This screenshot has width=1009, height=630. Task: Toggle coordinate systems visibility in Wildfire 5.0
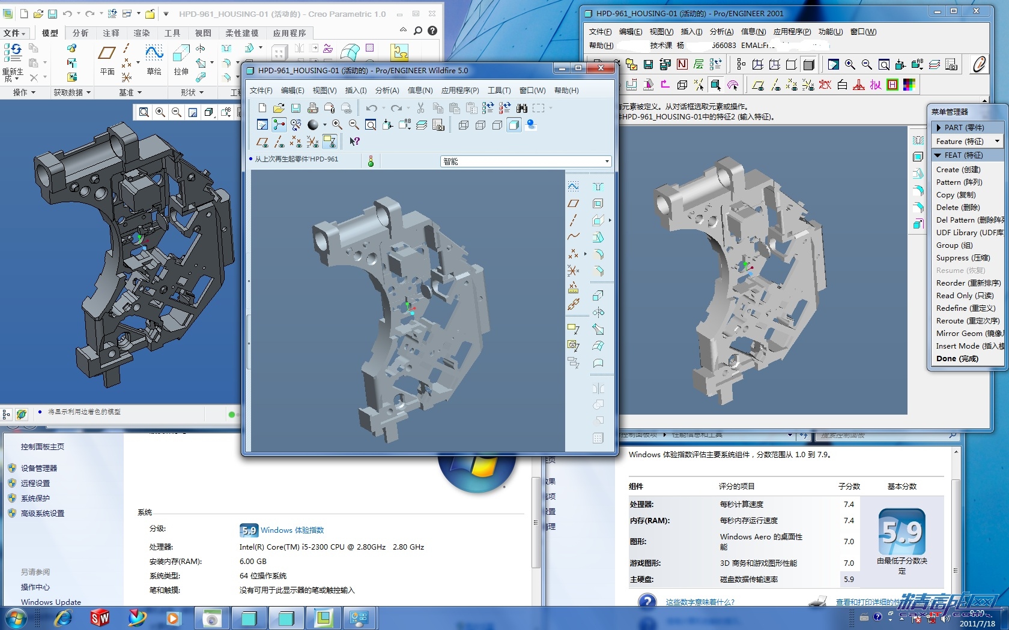coord(313,141)
